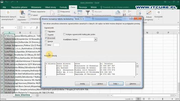Open Pobieranie danych zewnętrznych

[x=8, y=16]
